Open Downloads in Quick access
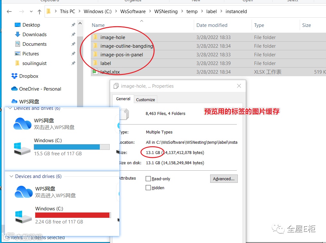The image size is (326, 243). (35, 35)
